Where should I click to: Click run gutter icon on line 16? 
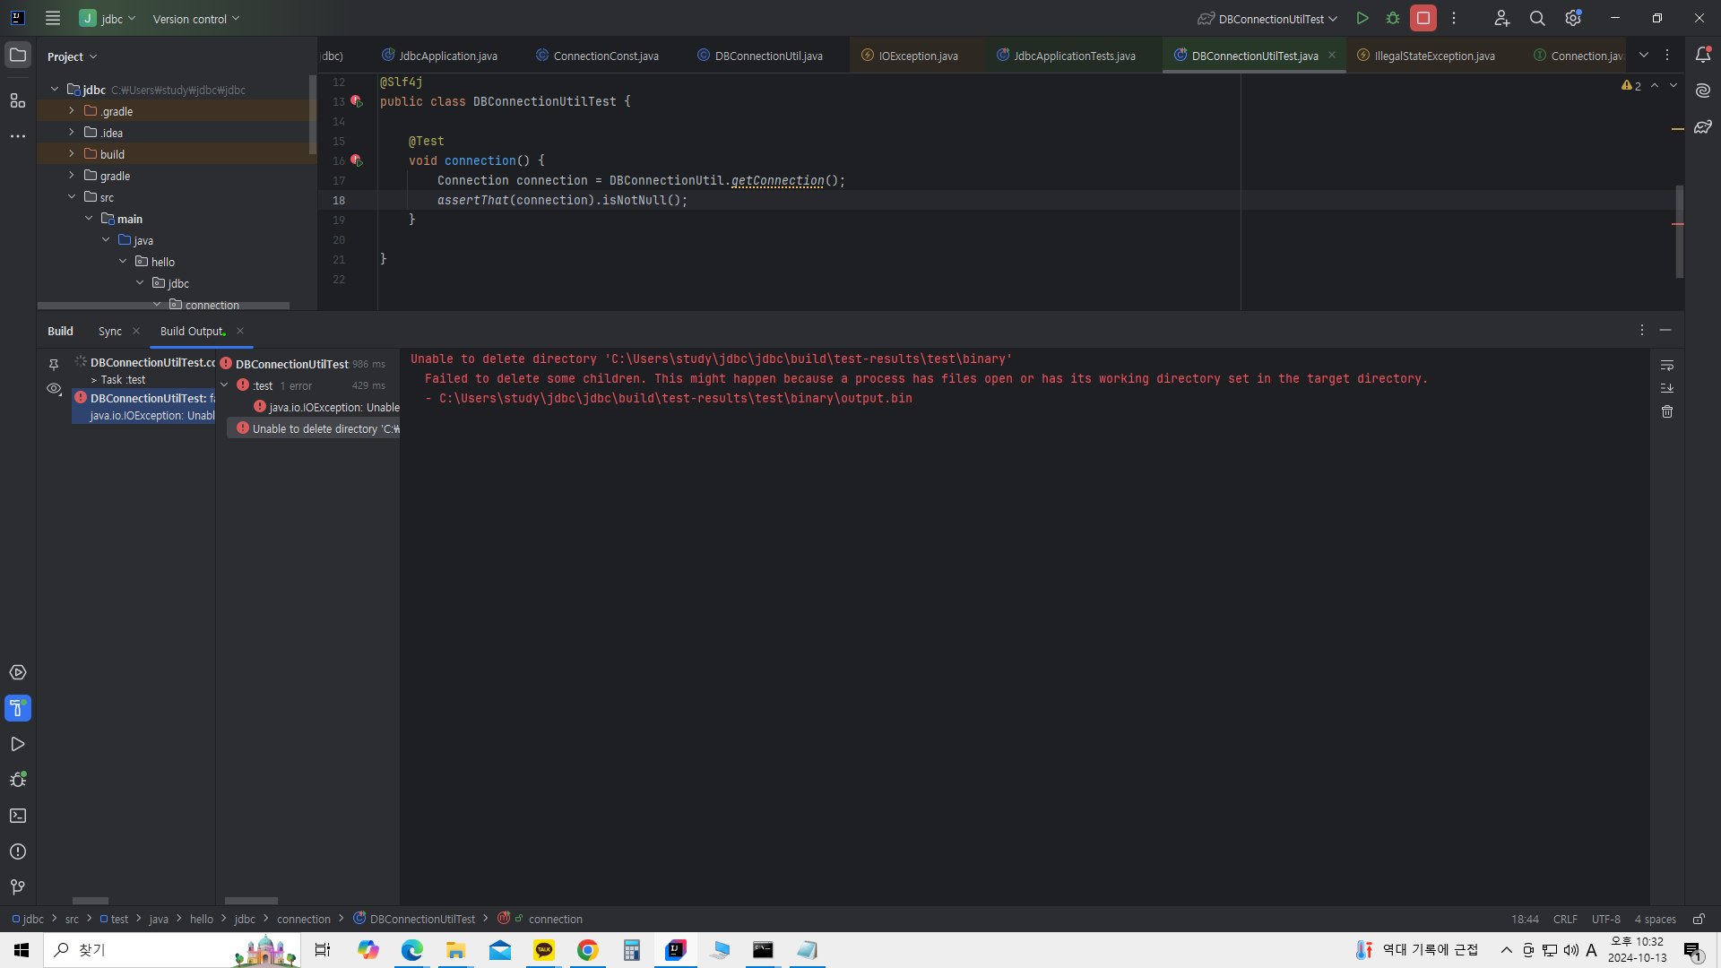(x=357, y=160)
